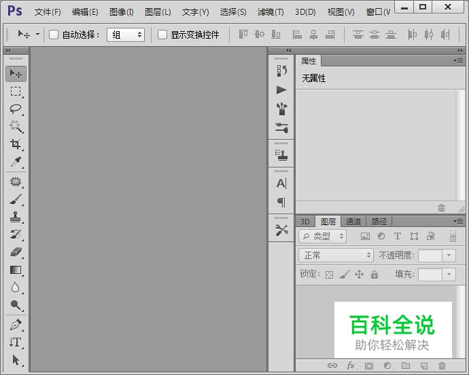Screen dimensions: 469x375
Task: Toggle smart object layer filter
Action: pyautogui.click(x=431, y=236)
